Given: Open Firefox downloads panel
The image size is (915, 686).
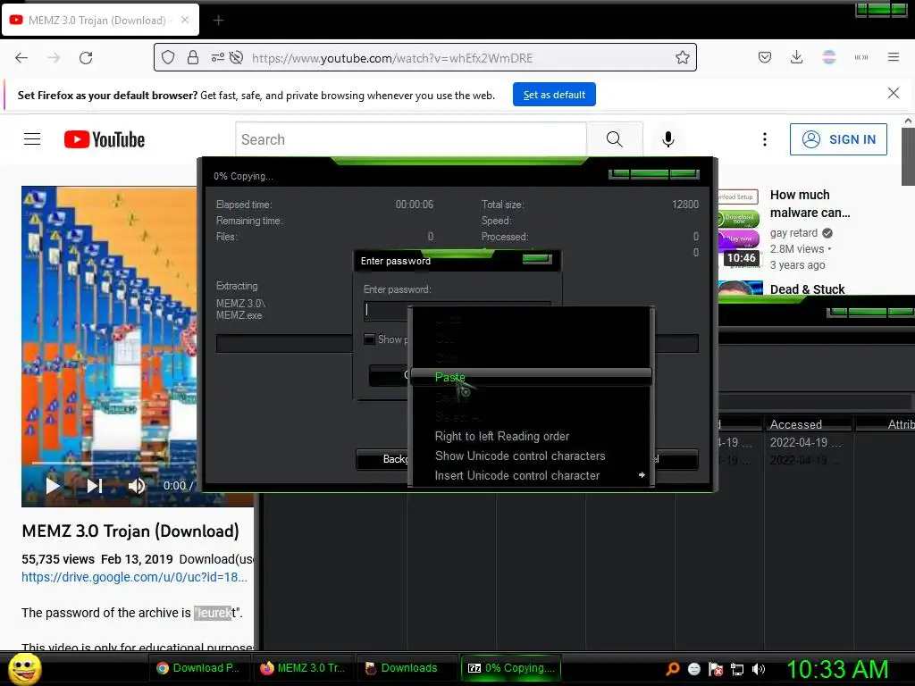Looking at the screenshot, I should (x=796, y=57).
